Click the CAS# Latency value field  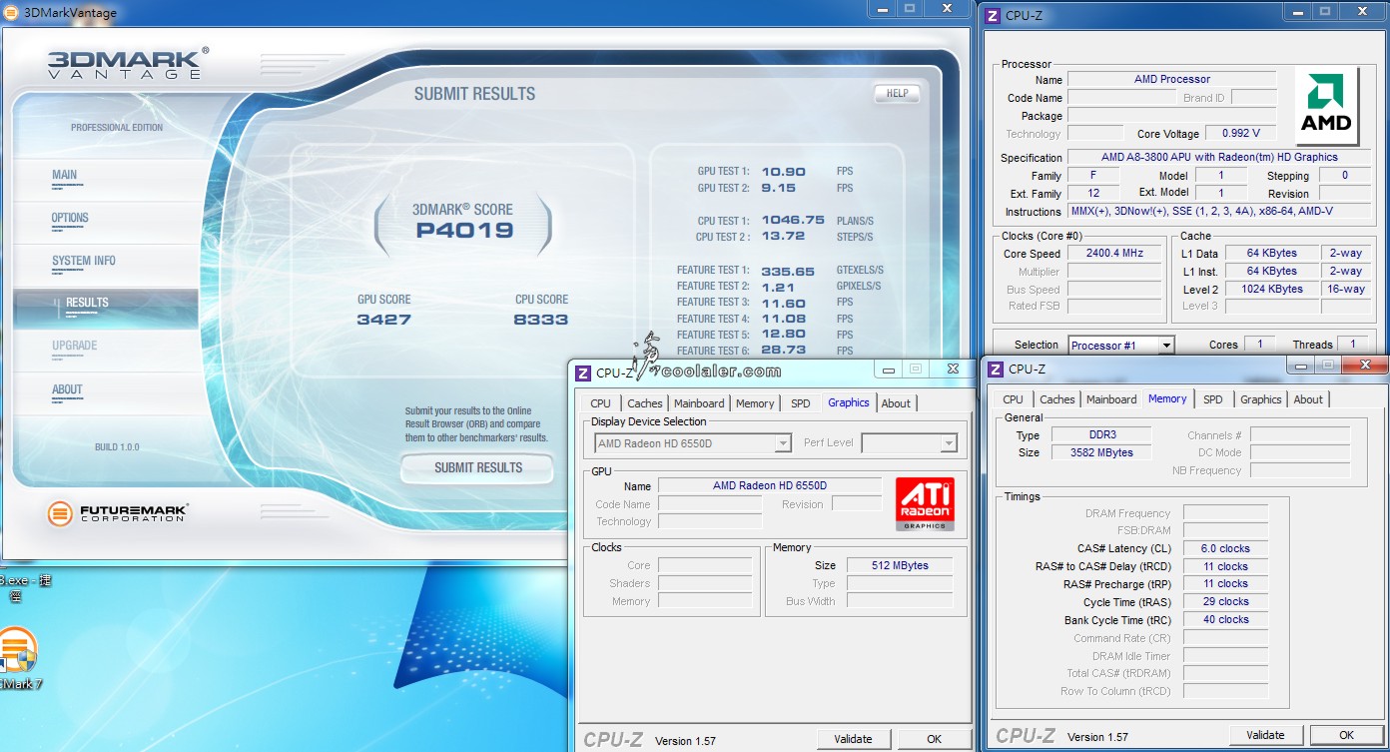(1225, 548)
